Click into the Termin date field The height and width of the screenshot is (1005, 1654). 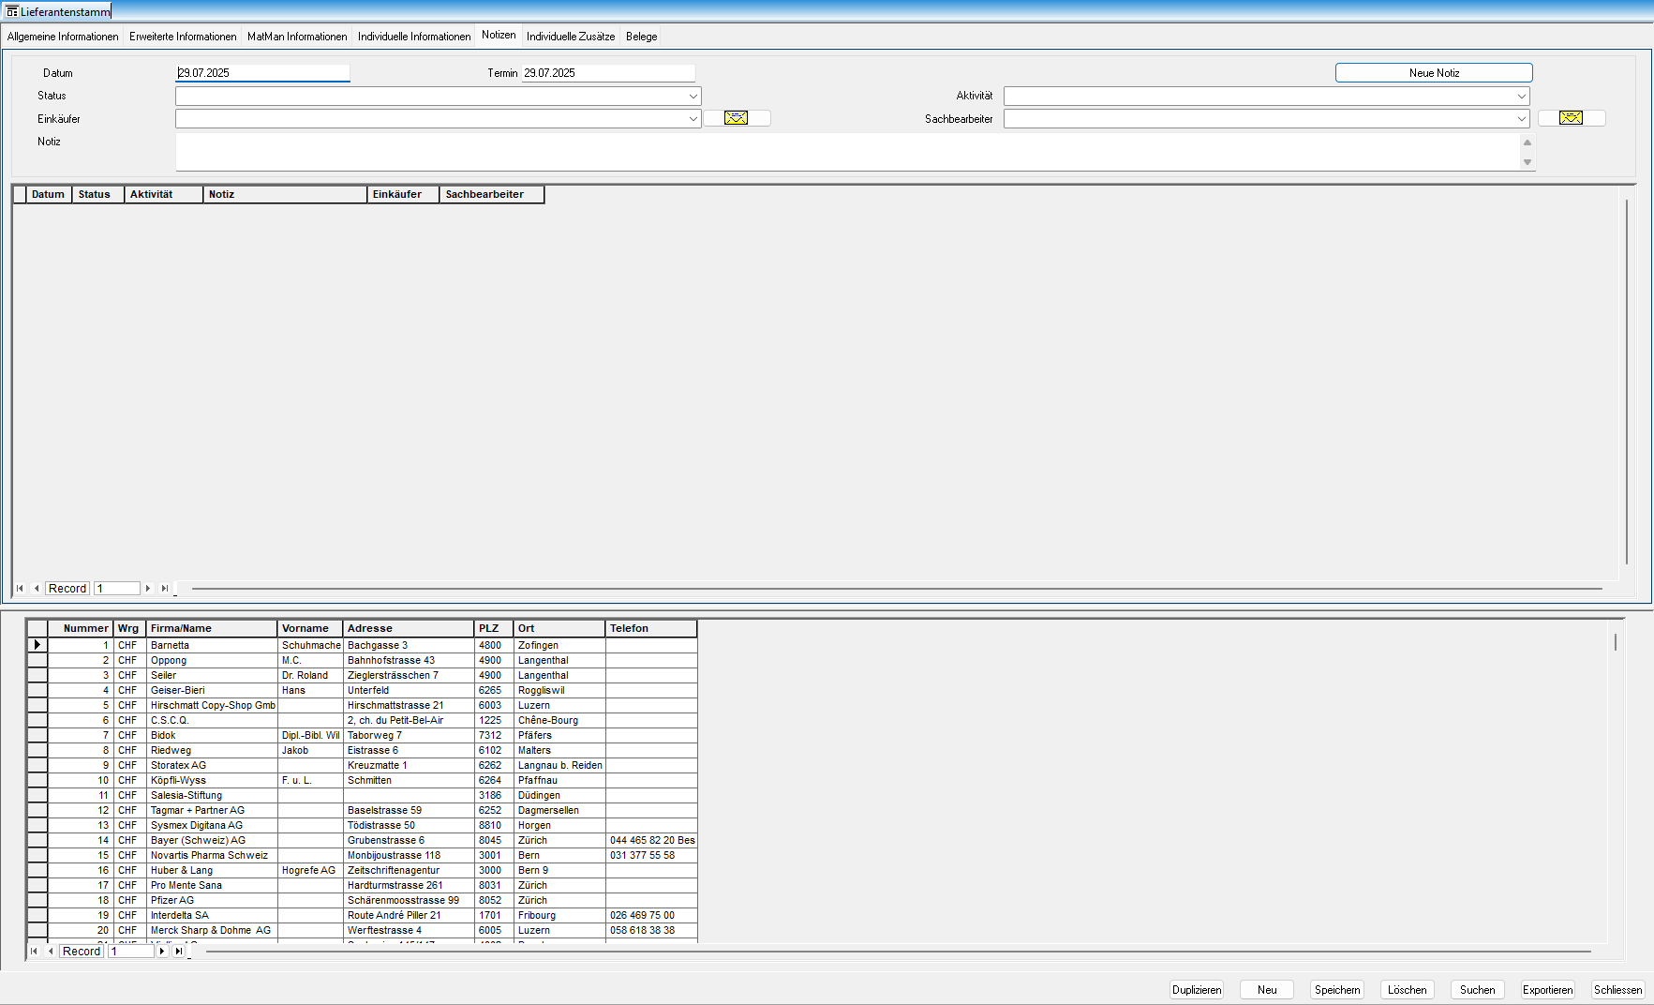point(607,73)
